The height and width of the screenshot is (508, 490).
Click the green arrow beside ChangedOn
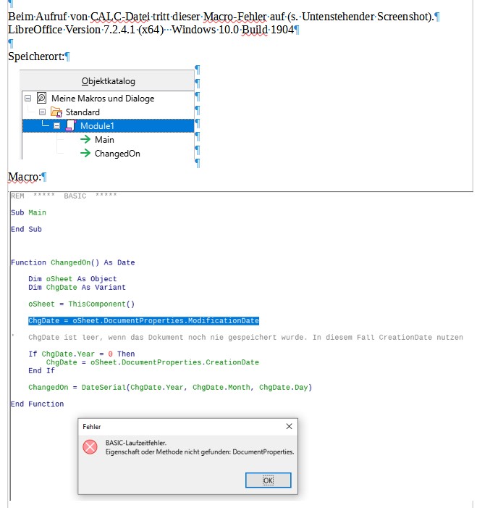pos(85,153)
